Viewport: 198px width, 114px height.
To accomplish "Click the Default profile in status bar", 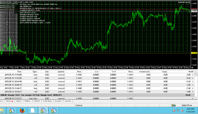I will (x=79, y=105).
